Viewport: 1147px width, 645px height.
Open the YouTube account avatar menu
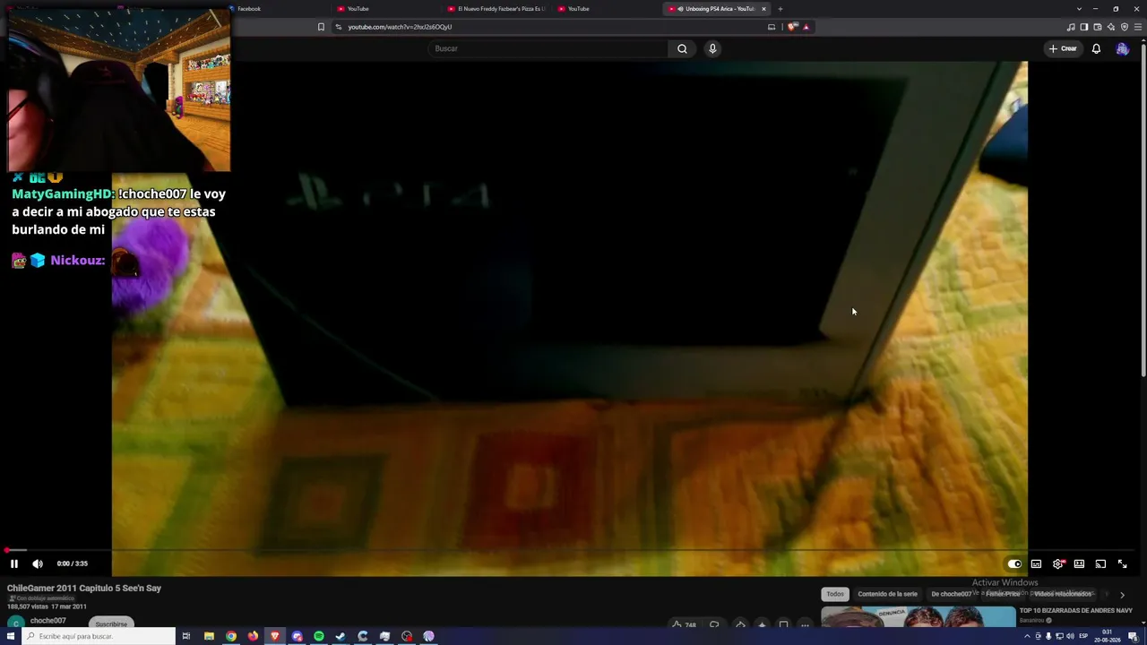pyautogui.click(x=1122, y=48)
